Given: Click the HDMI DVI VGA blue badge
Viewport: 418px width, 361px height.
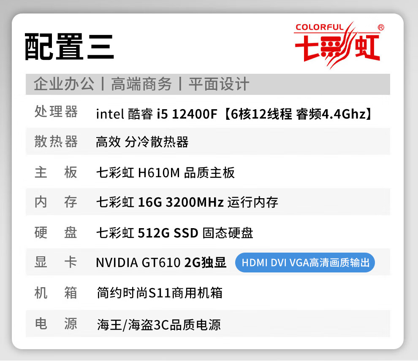Looking at the screenshot, I should [305, 262].
